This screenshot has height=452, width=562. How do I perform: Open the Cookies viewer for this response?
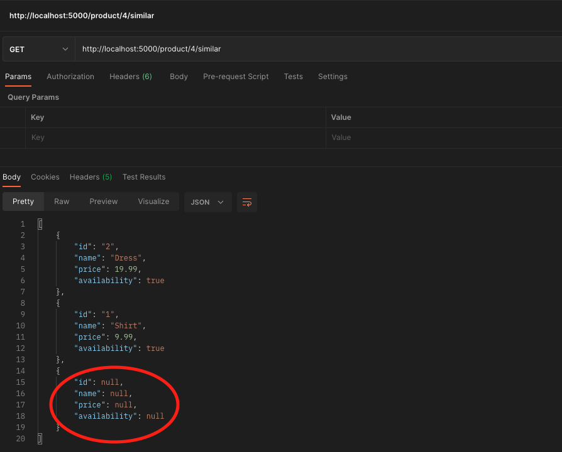click(x=45, y=177)
